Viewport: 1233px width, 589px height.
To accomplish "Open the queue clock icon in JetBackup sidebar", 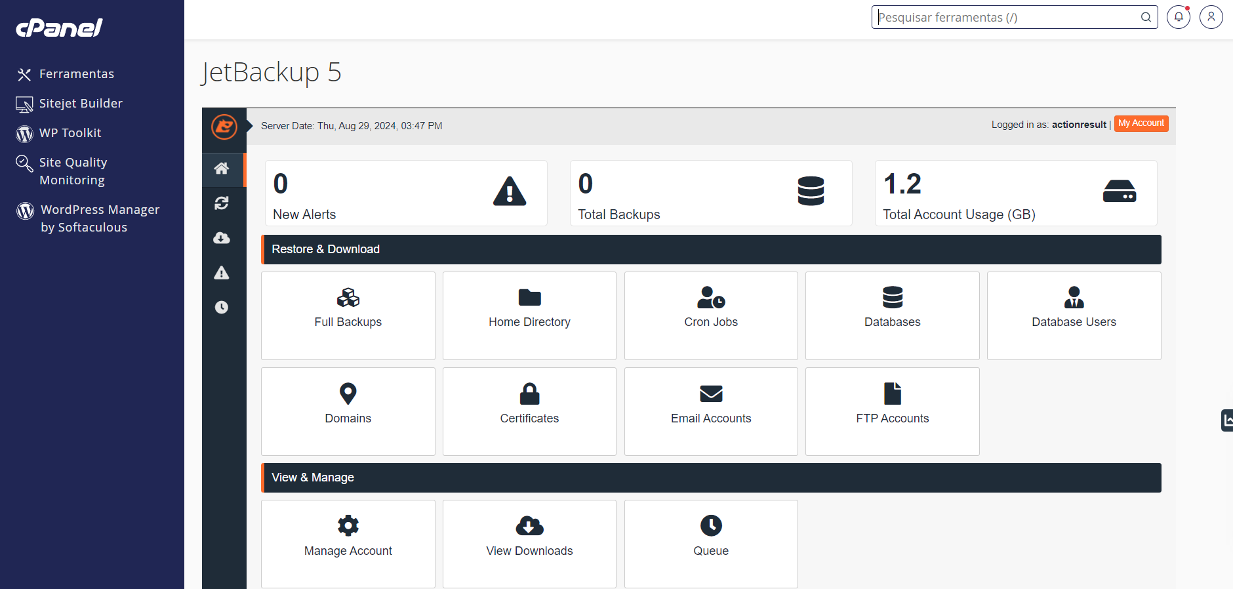I will (222, 307).
